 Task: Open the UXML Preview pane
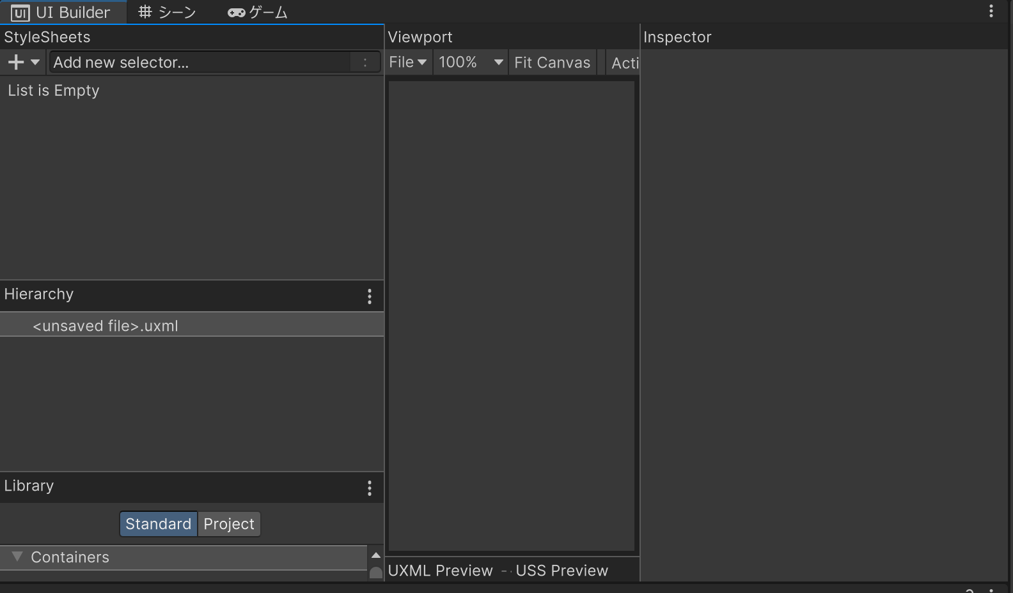(441, 571)
